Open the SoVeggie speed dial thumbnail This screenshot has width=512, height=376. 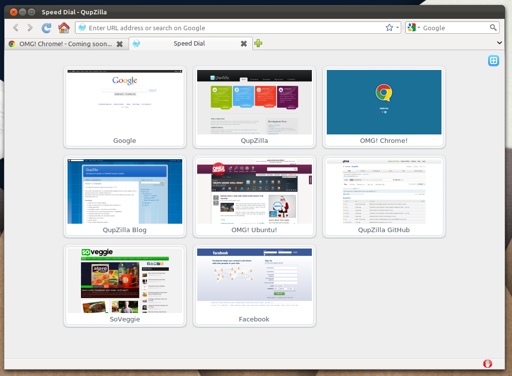[x=125, y=280]
